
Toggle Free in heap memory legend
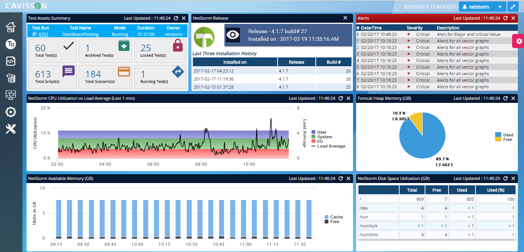pyautogui.click(x=504, y=139)
